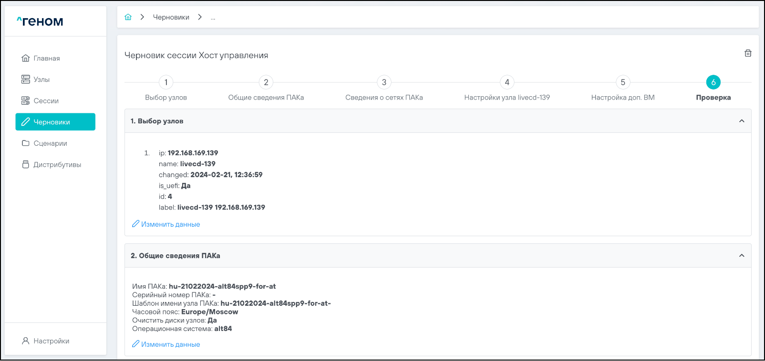Jump to step 3 Сведения о сетях ПАКа
Image resolution: width=765 pixels, height=361 pixels.
point(384,82)
